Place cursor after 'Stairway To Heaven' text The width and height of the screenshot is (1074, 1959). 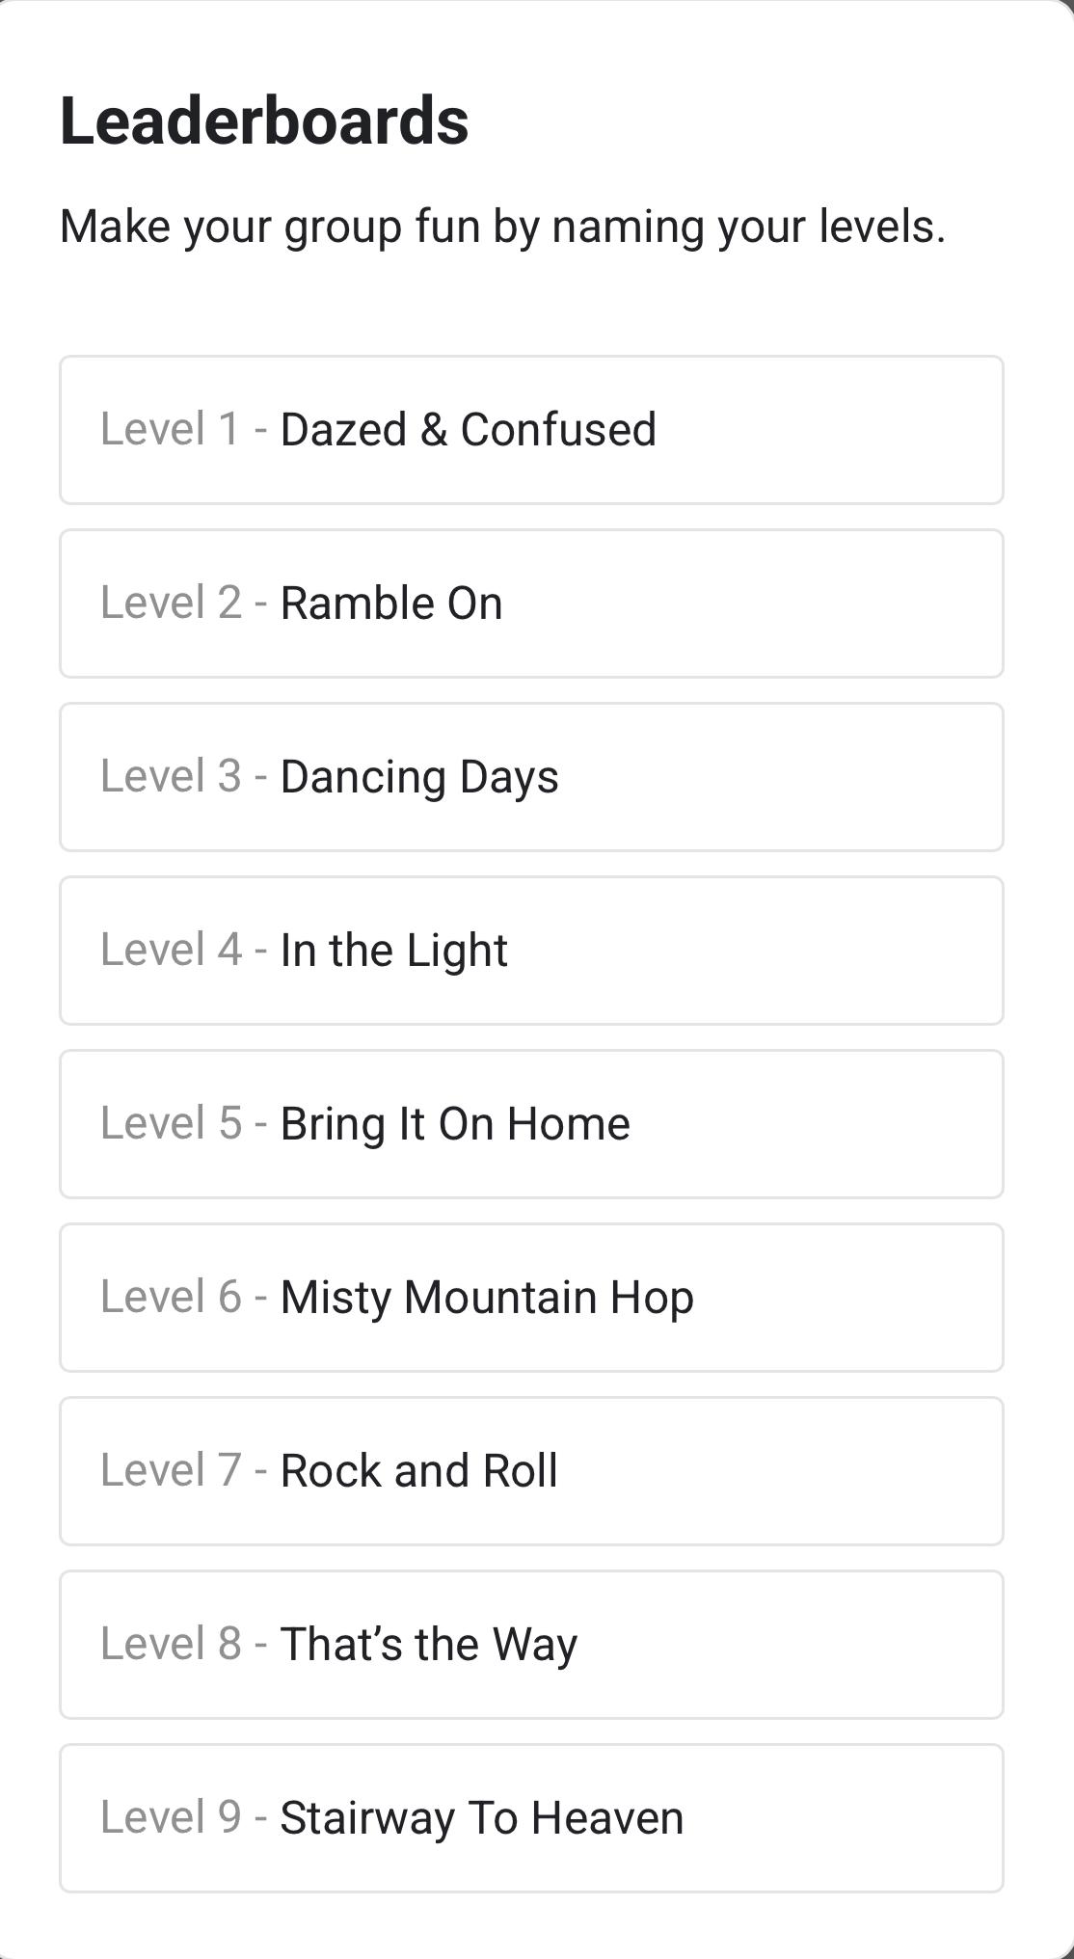point(685,1818)
